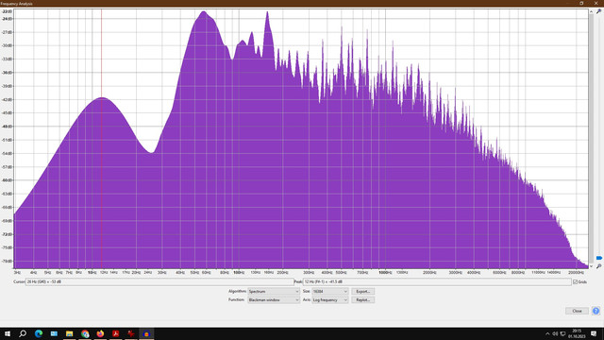Open the network tray icon

[x=562, y=333]
